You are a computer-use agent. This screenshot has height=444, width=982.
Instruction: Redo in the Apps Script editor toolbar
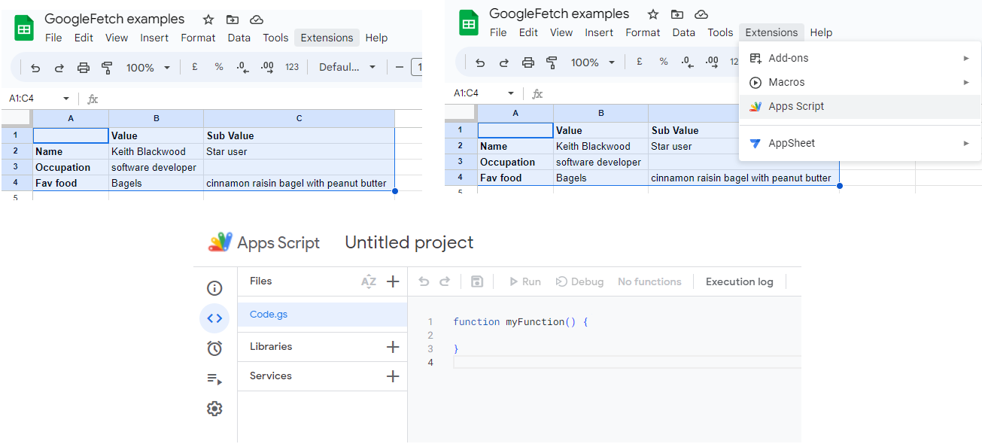445,281
